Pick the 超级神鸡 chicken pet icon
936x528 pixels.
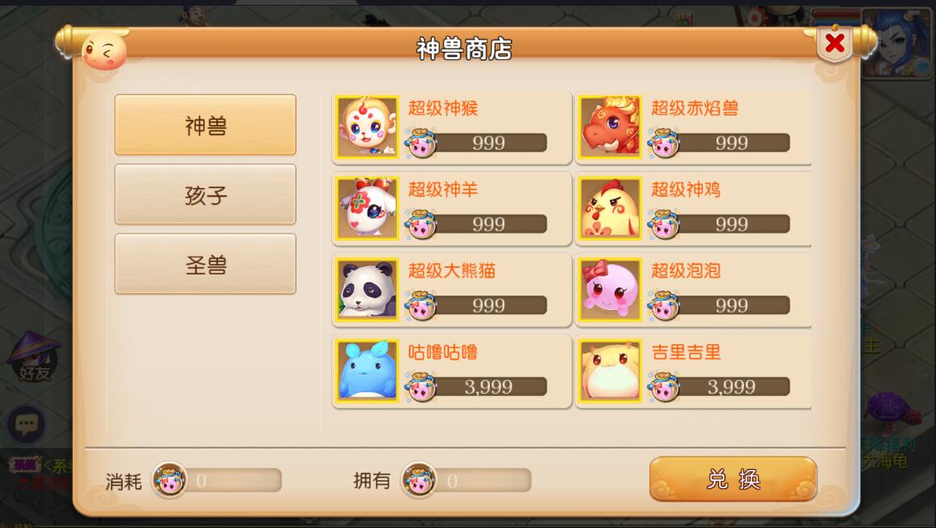(610, 208)
